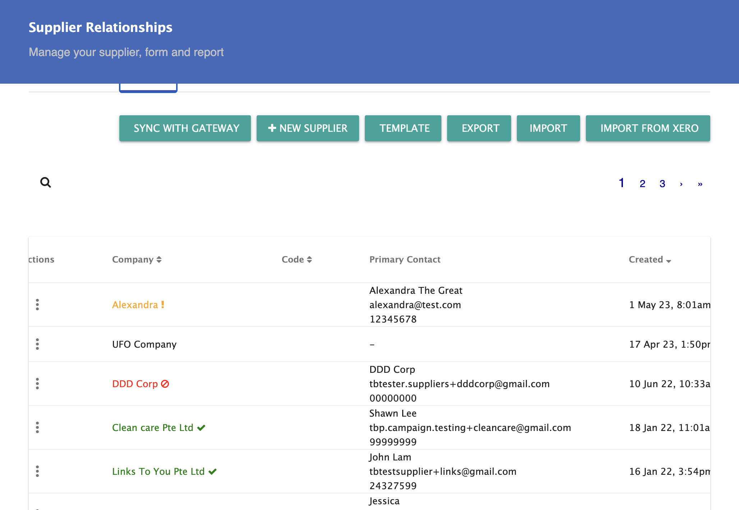The height and width of the screenshot is (510, 739).
Task: Click the checkmark beside Links To You Pte Ltd
Action: [213, 472]
